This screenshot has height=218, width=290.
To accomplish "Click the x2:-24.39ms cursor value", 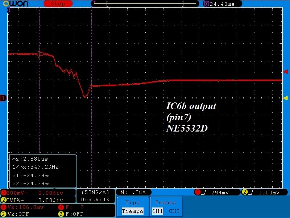I will (32, 184).
